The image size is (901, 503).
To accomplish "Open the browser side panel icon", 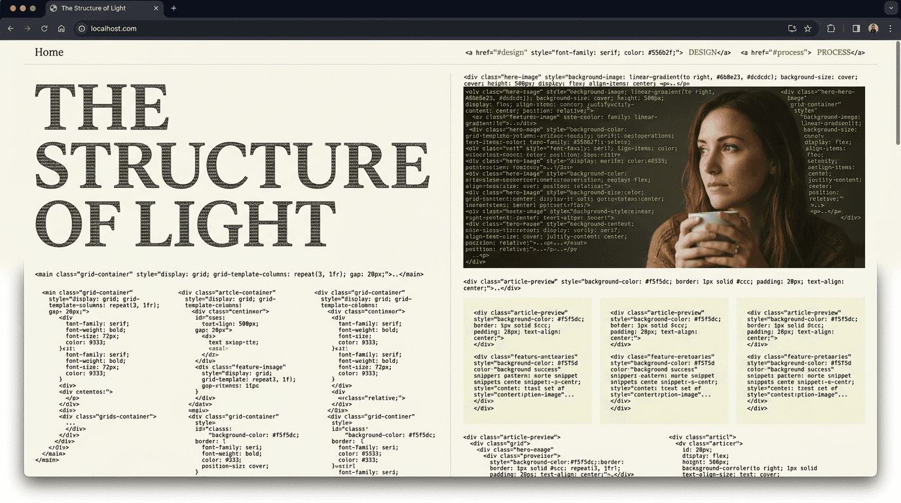I will pos(855,28).
